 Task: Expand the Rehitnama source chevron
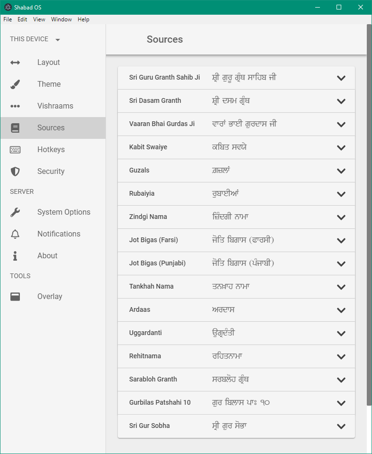click(x=341, y=356)
